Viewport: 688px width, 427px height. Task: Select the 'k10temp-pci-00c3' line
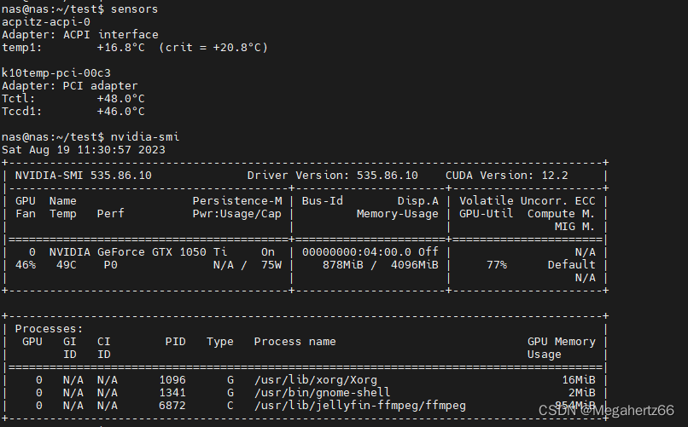tap(56, 73)
